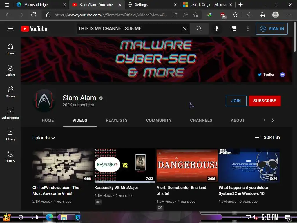
Task: Open the ABOUT tab
Action: pos(238,120)
